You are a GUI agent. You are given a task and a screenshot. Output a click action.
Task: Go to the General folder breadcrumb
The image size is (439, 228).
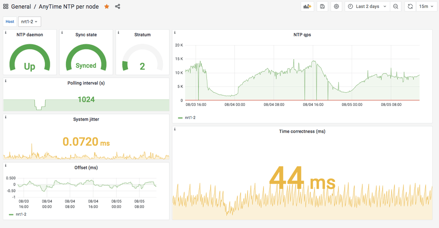point(21,6)
